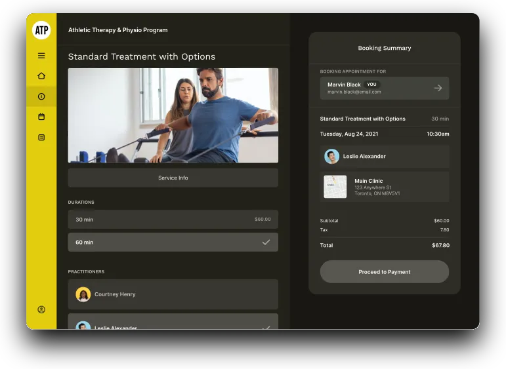Click Leslie Alexander in Booking Summary
Viewport: 506px width, 369px height.
[x=385, y=156]
